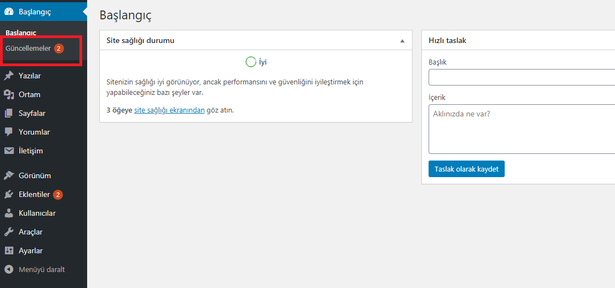The height and width of the screenshot is (288, 615).
Task: Open Kullanıcılar via the person icon
Action: coord(9,214)
